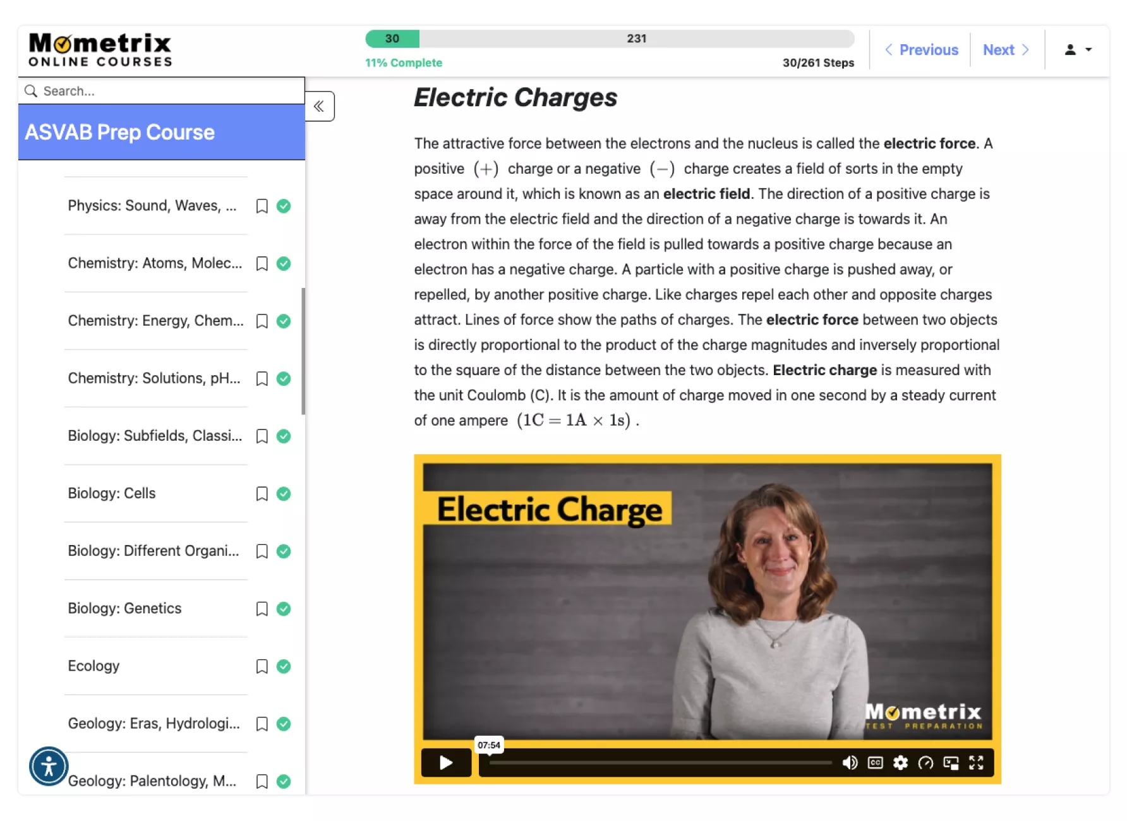Bookmark the Biology: Subfields lesson
This screenshot has width=1127, height=821.
262,436
